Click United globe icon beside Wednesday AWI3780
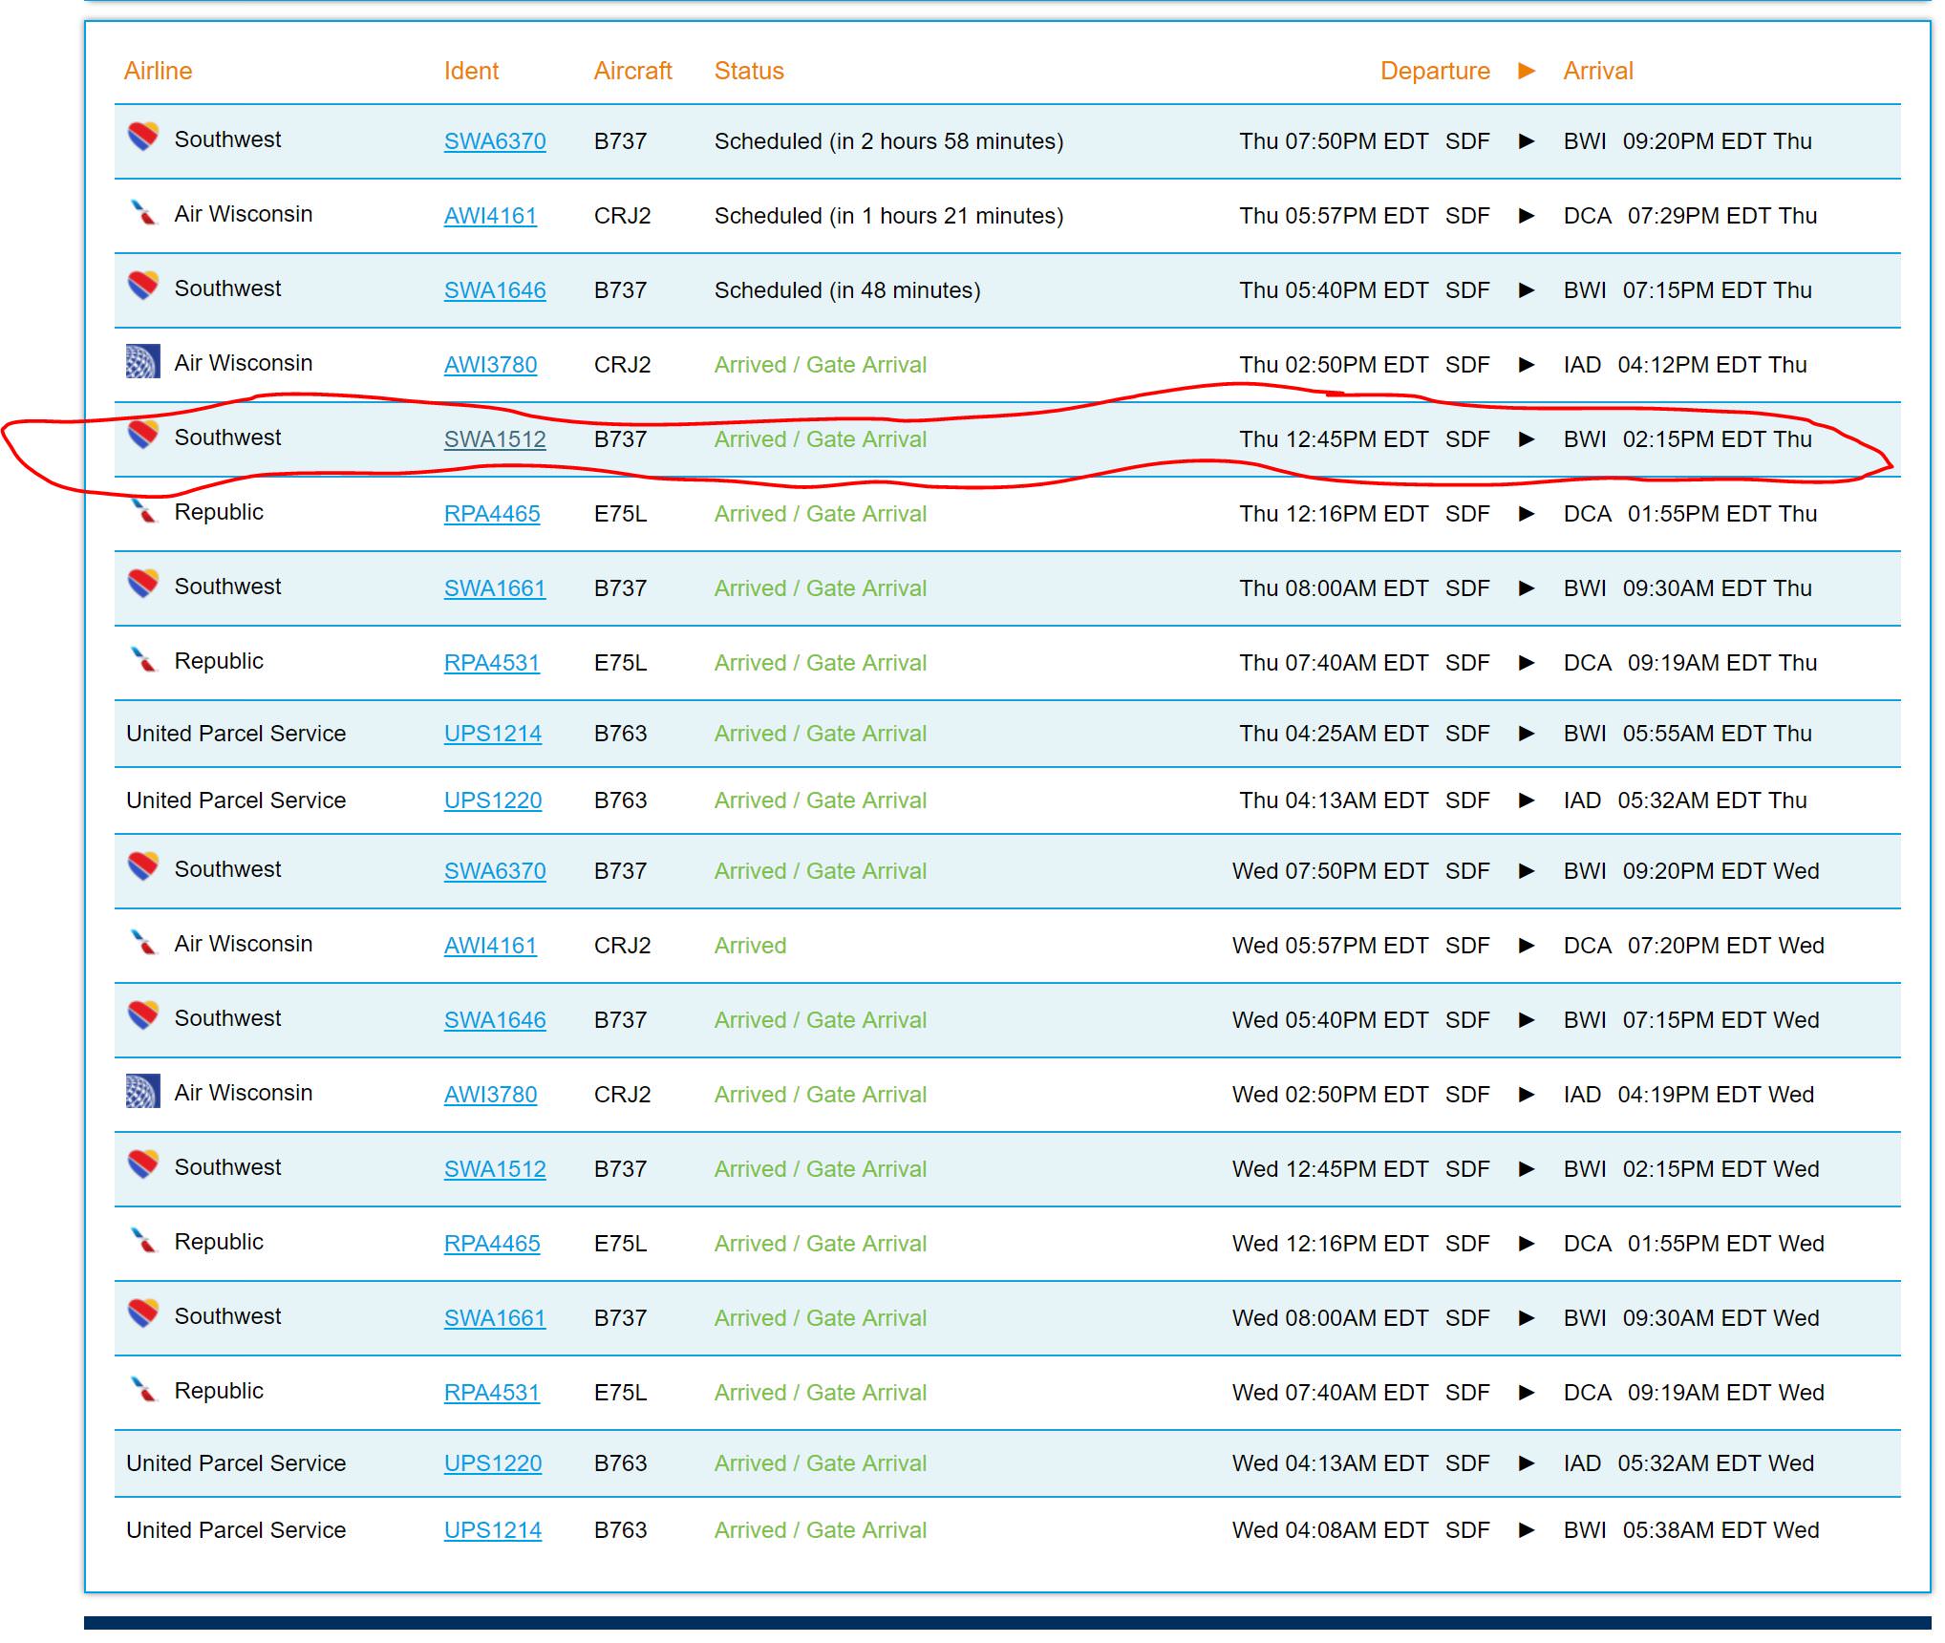Image resolution: width=1945 pixels, height=1643 pixels. click(143, 1091)
